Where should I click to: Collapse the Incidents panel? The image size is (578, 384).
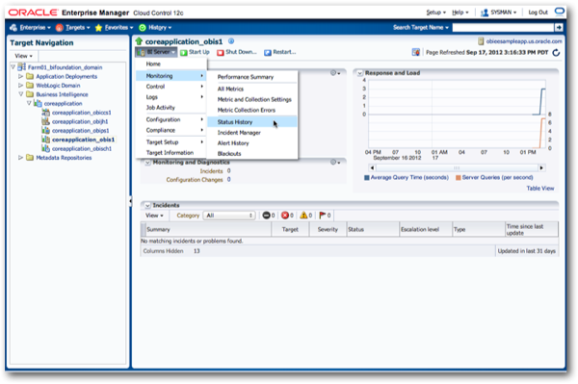coord(147,205)
